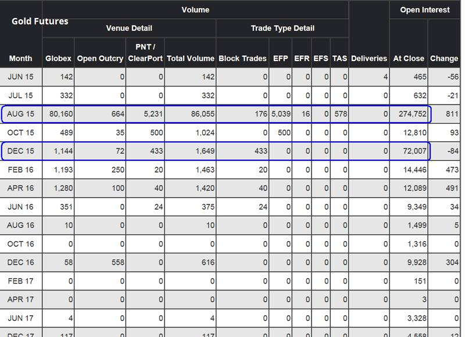Select the Month column header

[21, 59]
